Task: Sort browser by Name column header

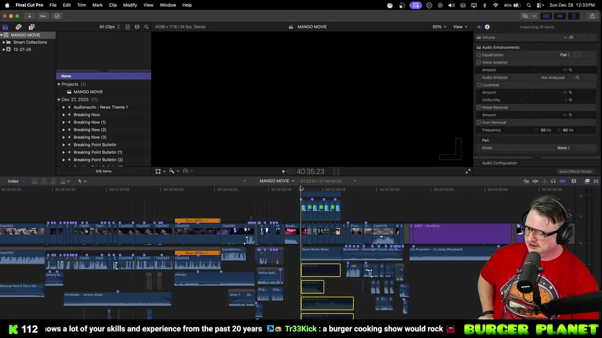Action: (x=103, y=76)
